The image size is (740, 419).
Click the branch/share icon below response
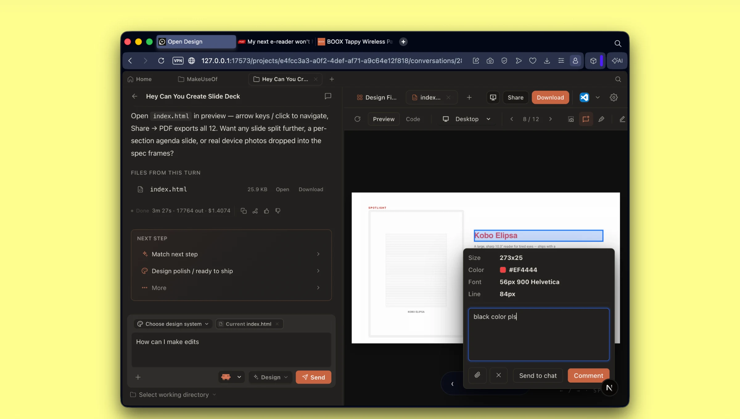255,211
